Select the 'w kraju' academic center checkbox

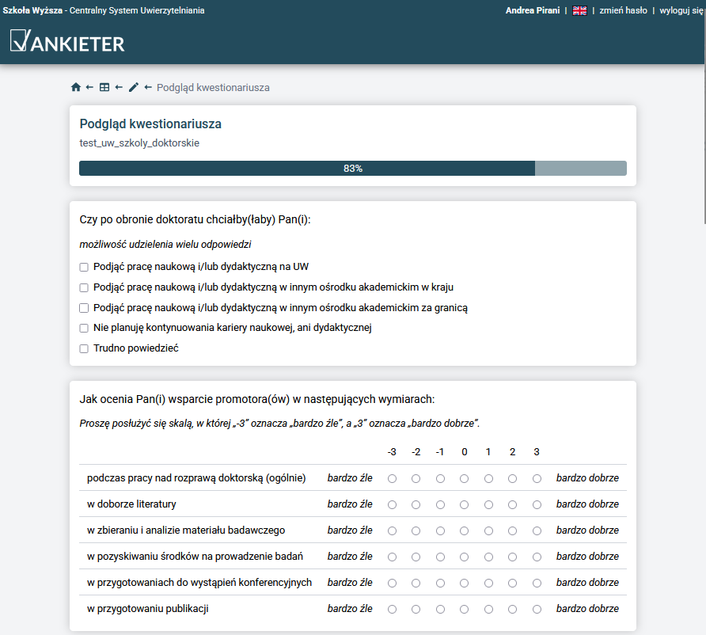point(84,287)
